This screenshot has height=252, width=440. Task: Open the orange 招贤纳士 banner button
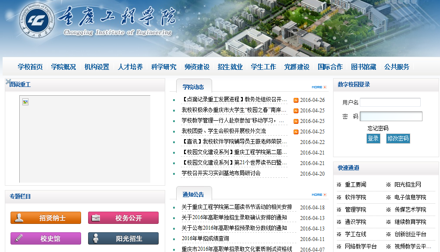click(46, 218)
